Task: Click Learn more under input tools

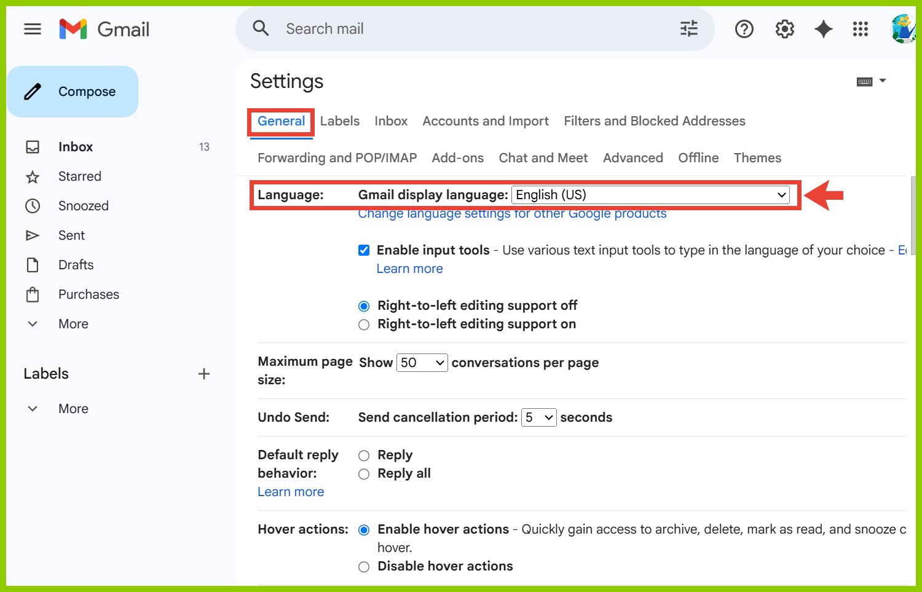Action: click(x=410, y=269)
